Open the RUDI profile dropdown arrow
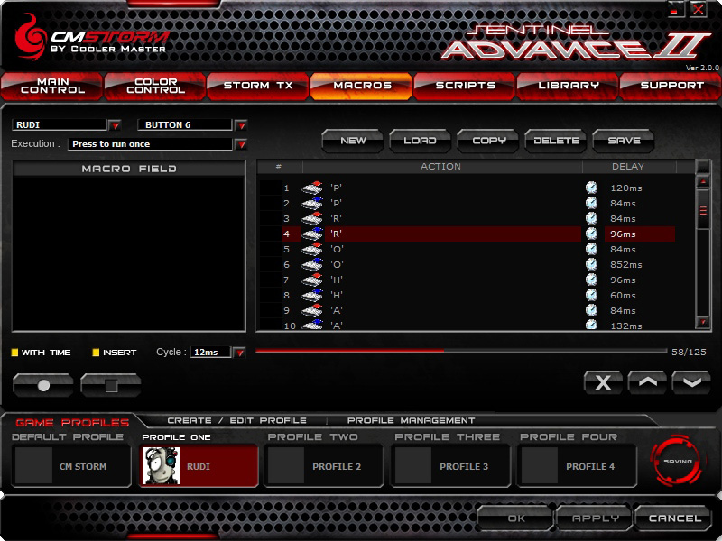The width and height of the screenshot is (722, 541). point(115,124)
